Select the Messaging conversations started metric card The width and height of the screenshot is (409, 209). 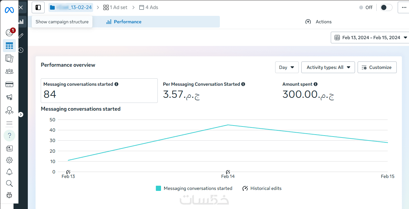pos(99,91)
